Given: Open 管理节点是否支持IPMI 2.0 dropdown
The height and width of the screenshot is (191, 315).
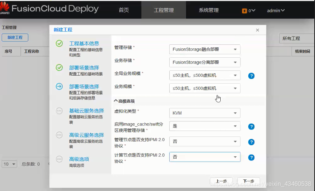Looking at the screenshot, I should tap(205, 141).
